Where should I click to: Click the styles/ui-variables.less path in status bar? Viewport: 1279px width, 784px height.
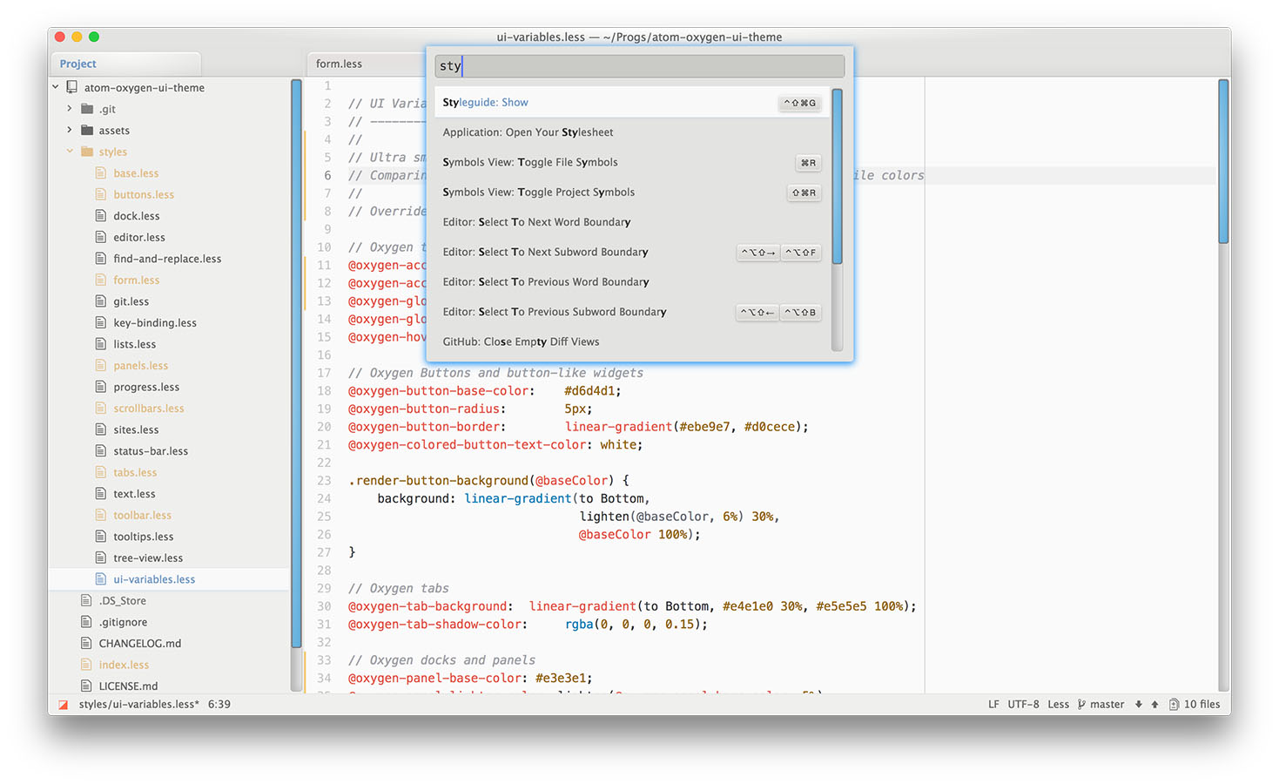138,705
